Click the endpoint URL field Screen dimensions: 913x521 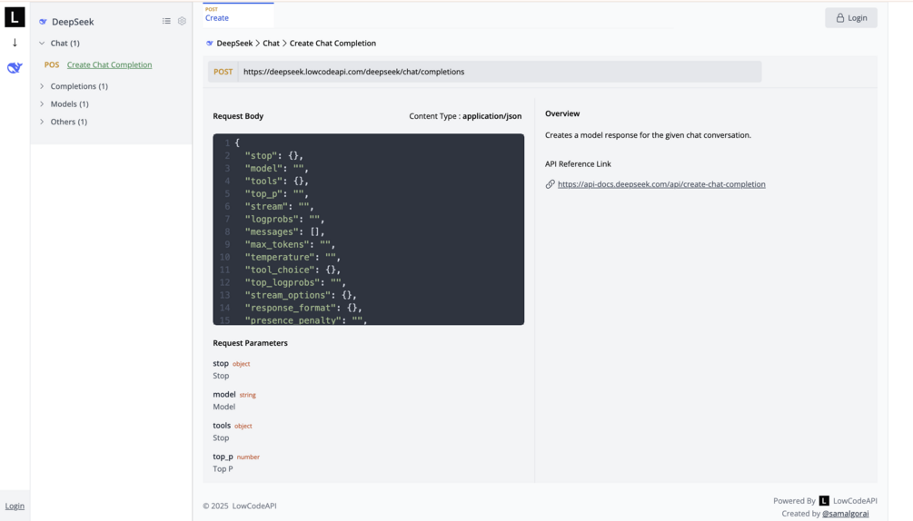pyautogui.click(x=500, y=72)
